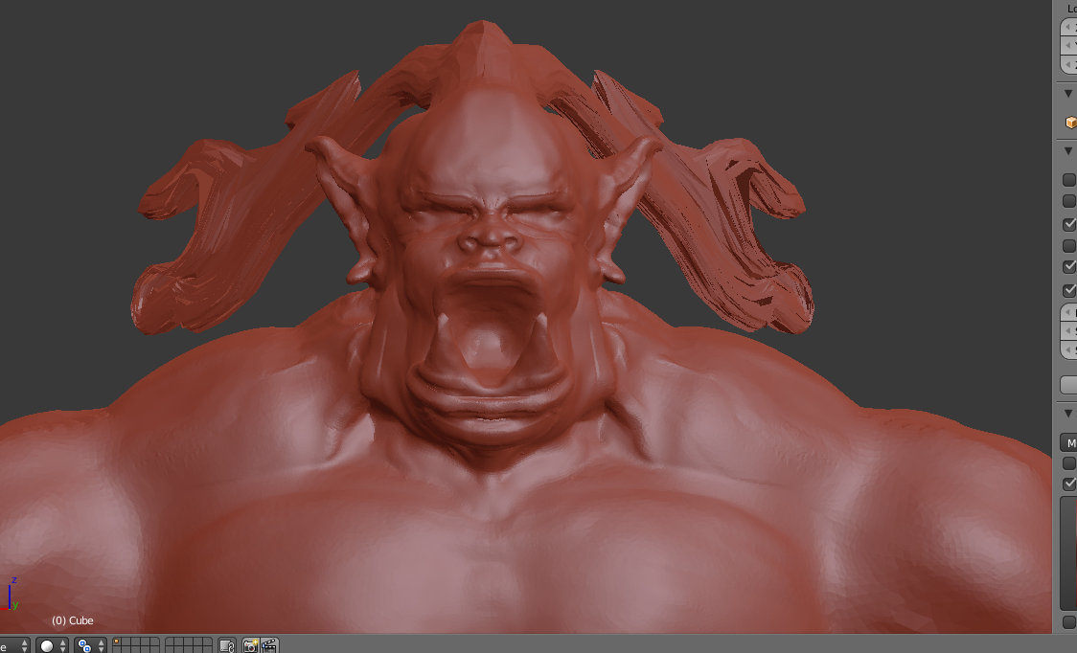
Task: Click the wide button below the grid number fields
Action: pyautogui.click(x=1068, y=385)
